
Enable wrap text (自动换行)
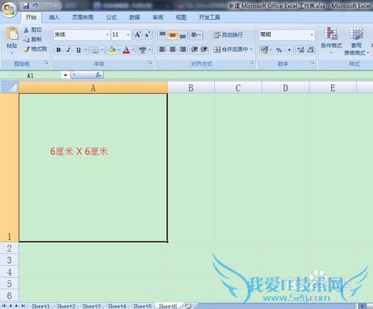[x=228, y=35]
